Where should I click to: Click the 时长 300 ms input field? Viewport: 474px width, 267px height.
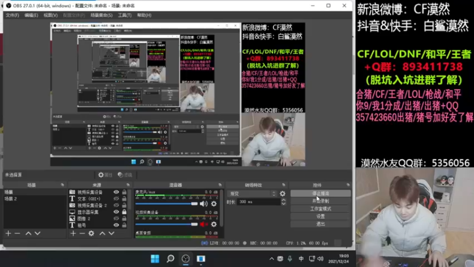[x=259, y=202]
